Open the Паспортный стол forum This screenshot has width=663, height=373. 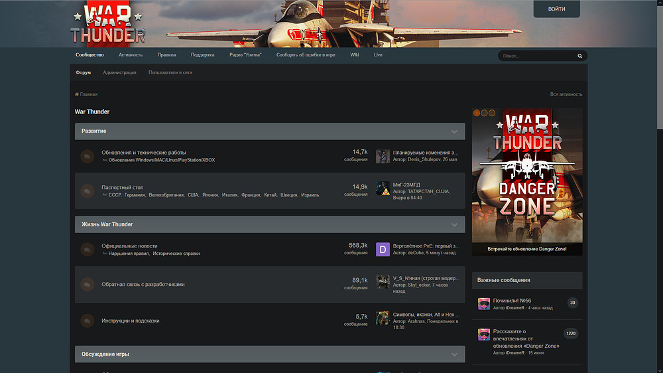pos(122,188)
